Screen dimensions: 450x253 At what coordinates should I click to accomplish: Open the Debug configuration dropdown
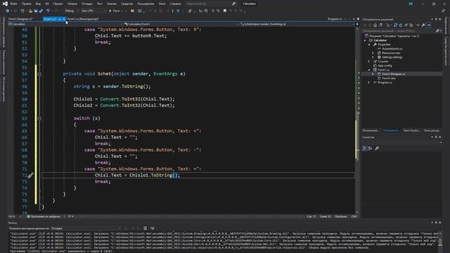[71, 11]
